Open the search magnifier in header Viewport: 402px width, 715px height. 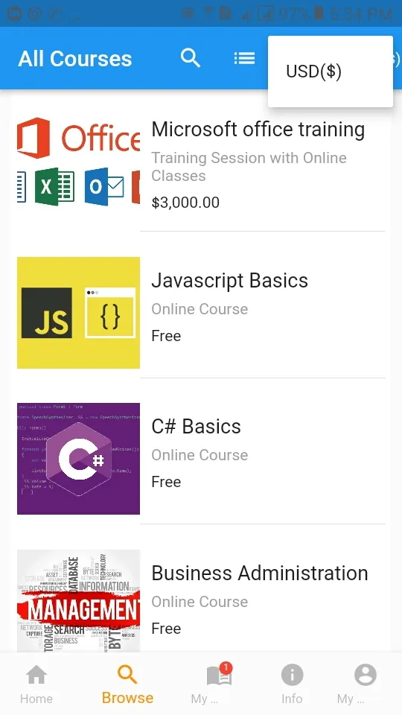(190, 58)
